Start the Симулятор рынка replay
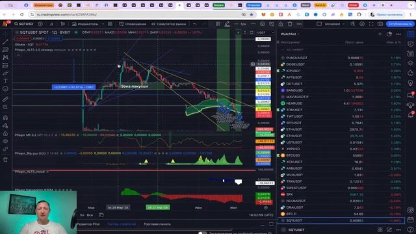This screenshot has height=234, width=416. click(168, 24)
